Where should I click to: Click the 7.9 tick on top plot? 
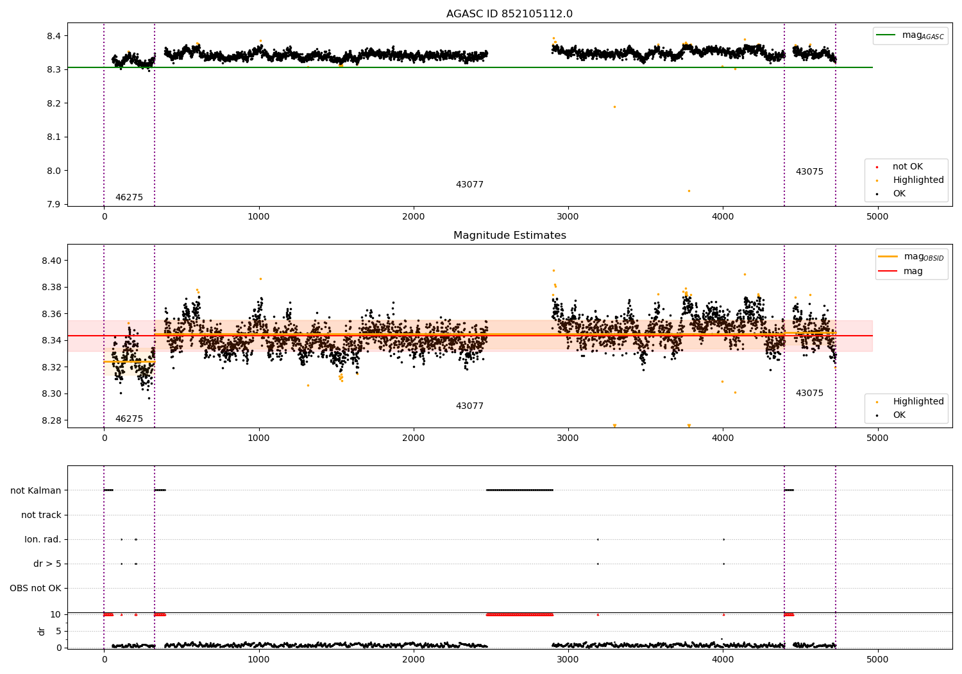pos(54,205)
